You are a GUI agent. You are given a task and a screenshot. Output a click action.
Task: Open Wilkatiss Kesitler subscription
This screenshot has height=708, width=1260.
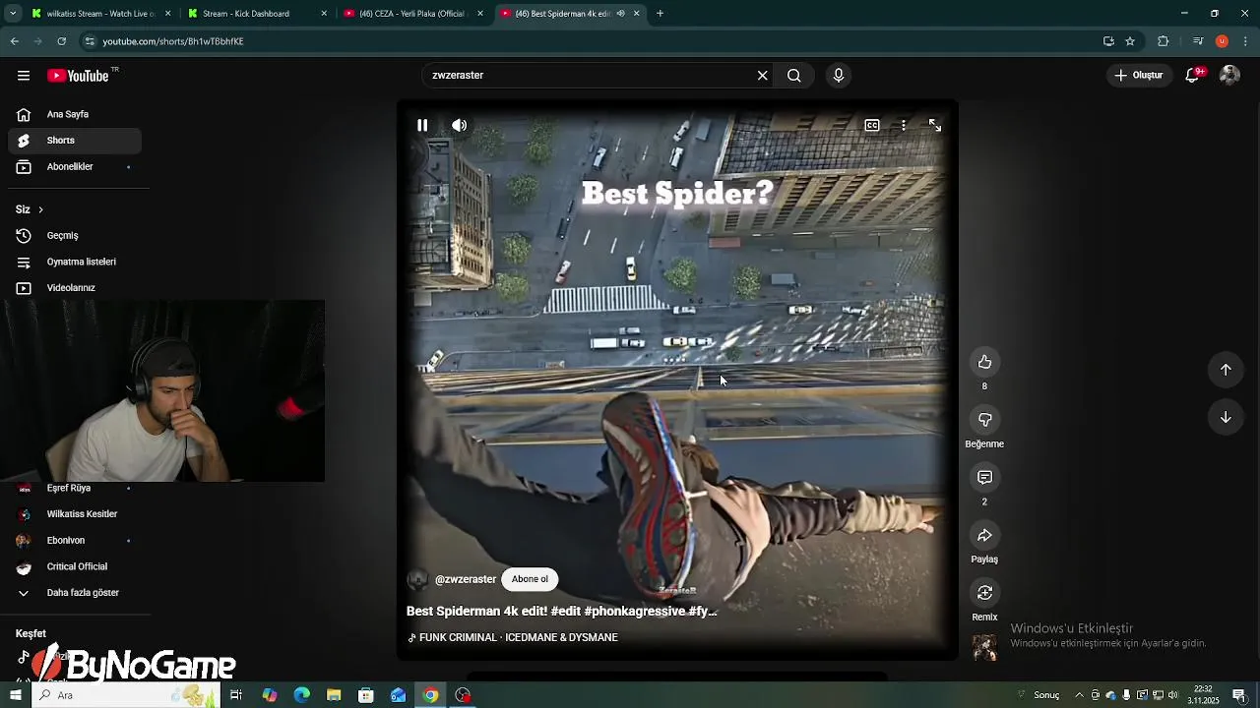[x=75, y=514]
